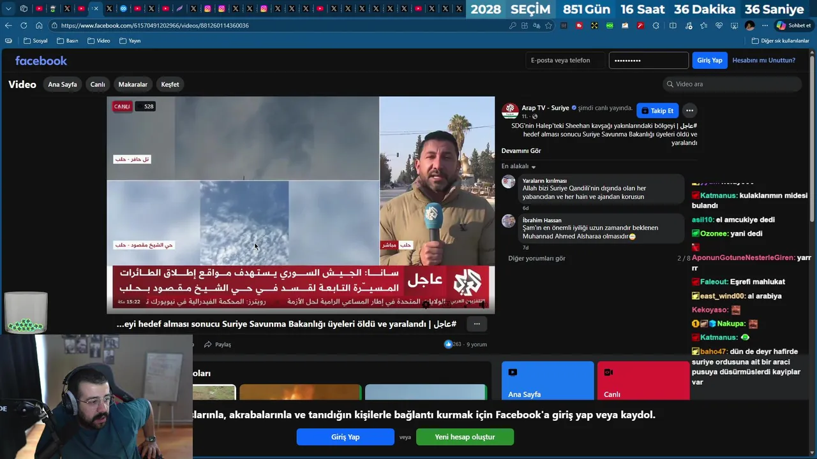Click the password input field
Screen dimensions: 817x459
pyautogui.click(x=648, y=61)
